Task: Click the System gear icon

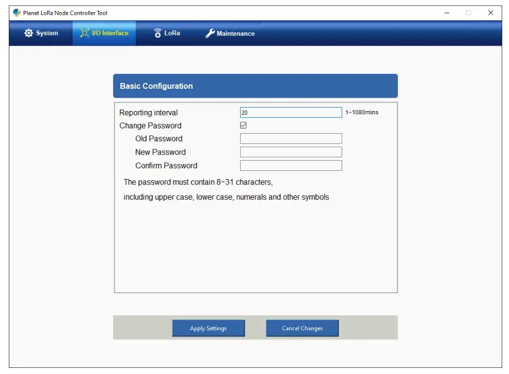Action: [x=28, y=33]
